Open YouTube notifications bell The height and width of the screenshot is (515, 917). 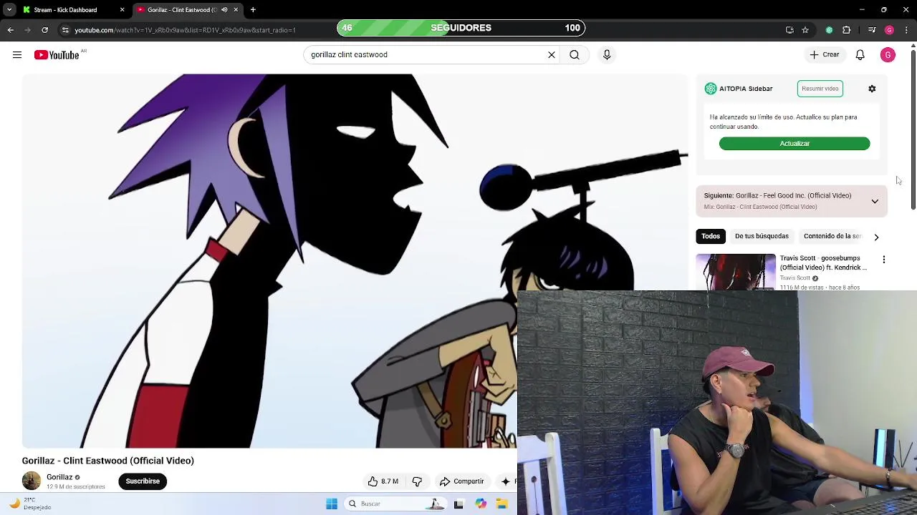(x=860, y=55)
